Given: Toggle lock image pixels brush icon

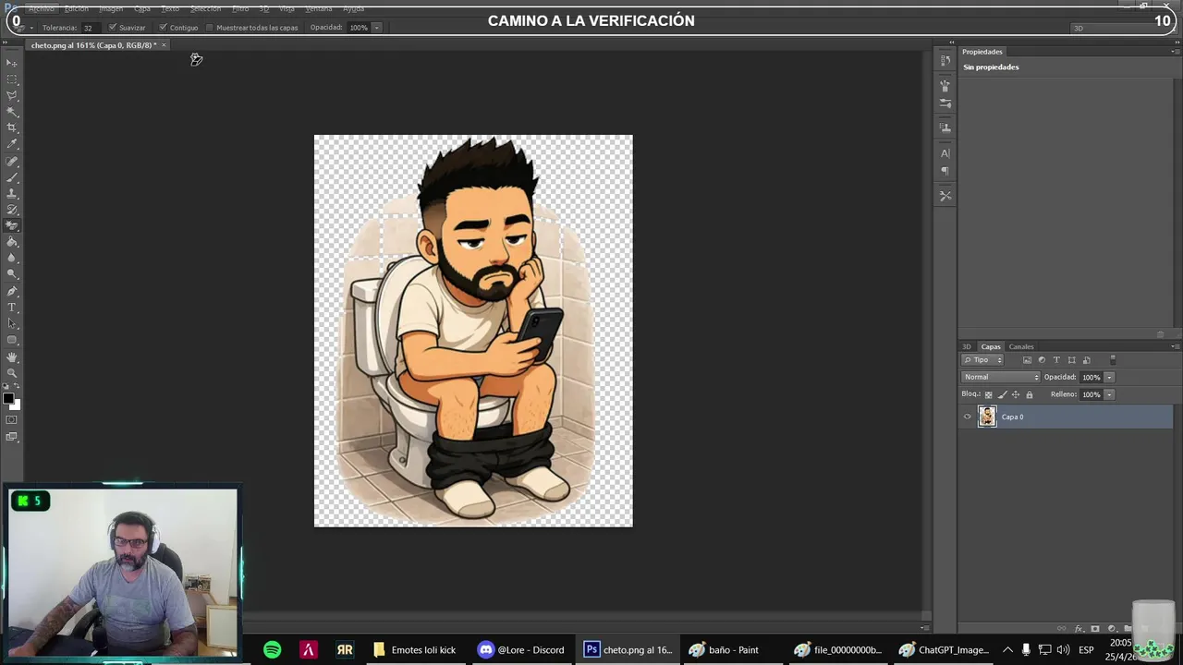Looking at the screenshot, I should tap(1003, 394).
